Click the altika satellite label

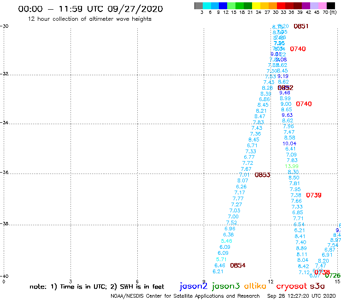point(255,286)
